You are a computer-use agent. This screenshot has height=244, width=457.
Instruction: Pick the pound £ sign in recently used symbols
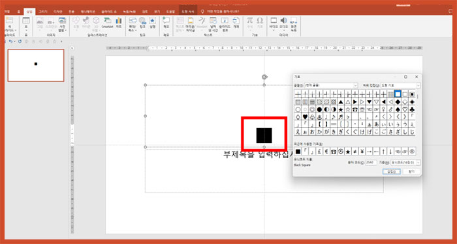[x=319, y=152]
